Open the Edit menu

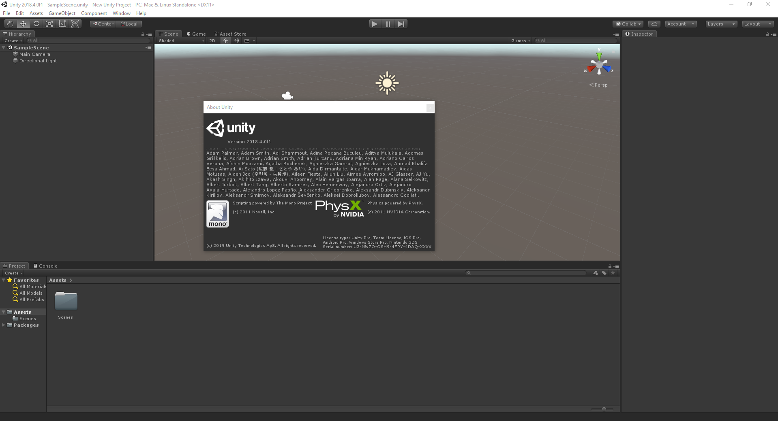pos(20,13)
